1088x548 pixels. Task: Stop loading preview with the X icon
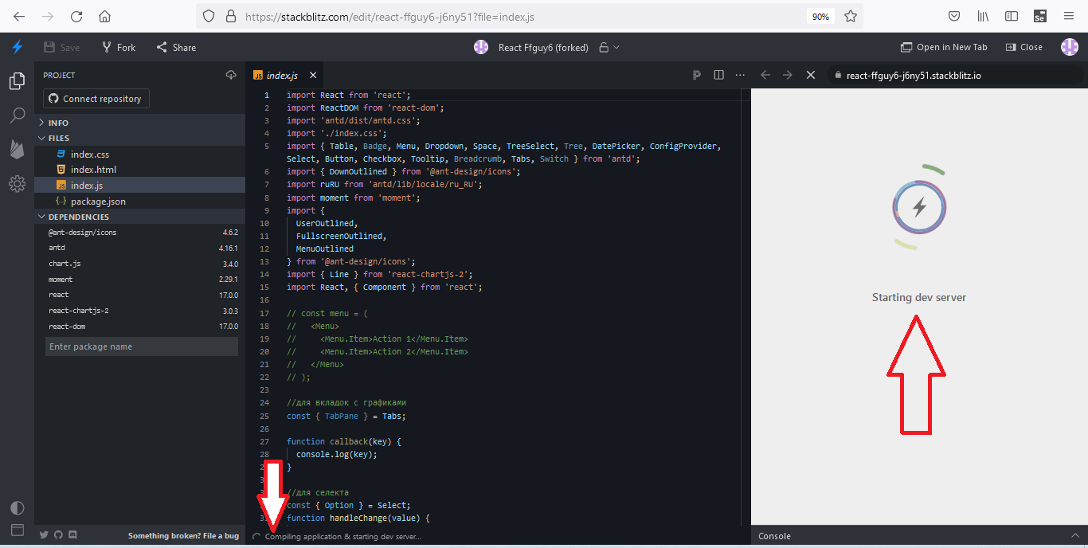tap(811, 75)
